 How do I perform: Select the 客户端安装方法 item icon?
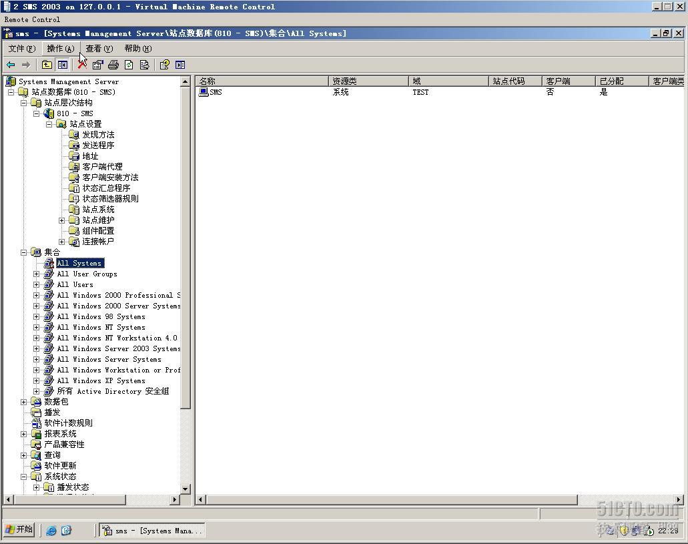tap(74, 178)
